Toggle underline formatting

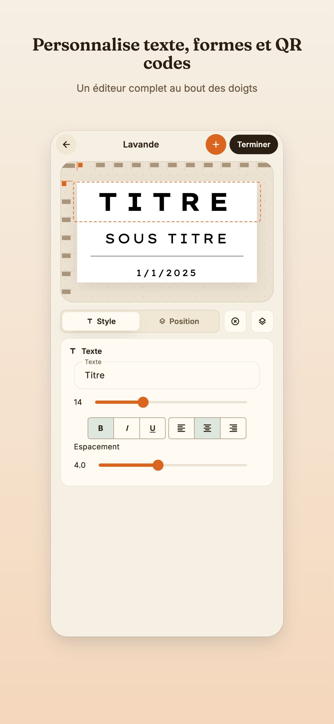pyautogui.click(x=152, y=428)
